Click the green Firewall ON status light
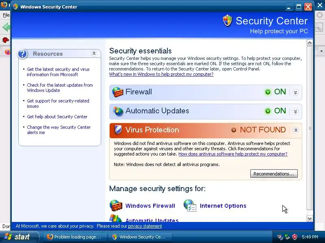The height and width of the screenshot is (243, 325). tap(268, 92)
